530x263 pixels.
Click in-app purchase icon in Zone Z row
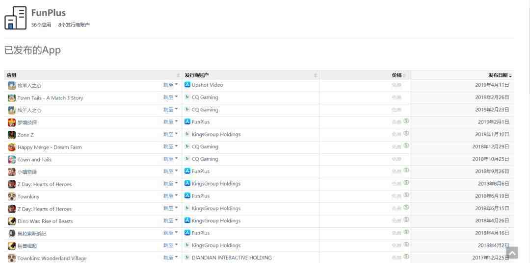tap(406, 134)
